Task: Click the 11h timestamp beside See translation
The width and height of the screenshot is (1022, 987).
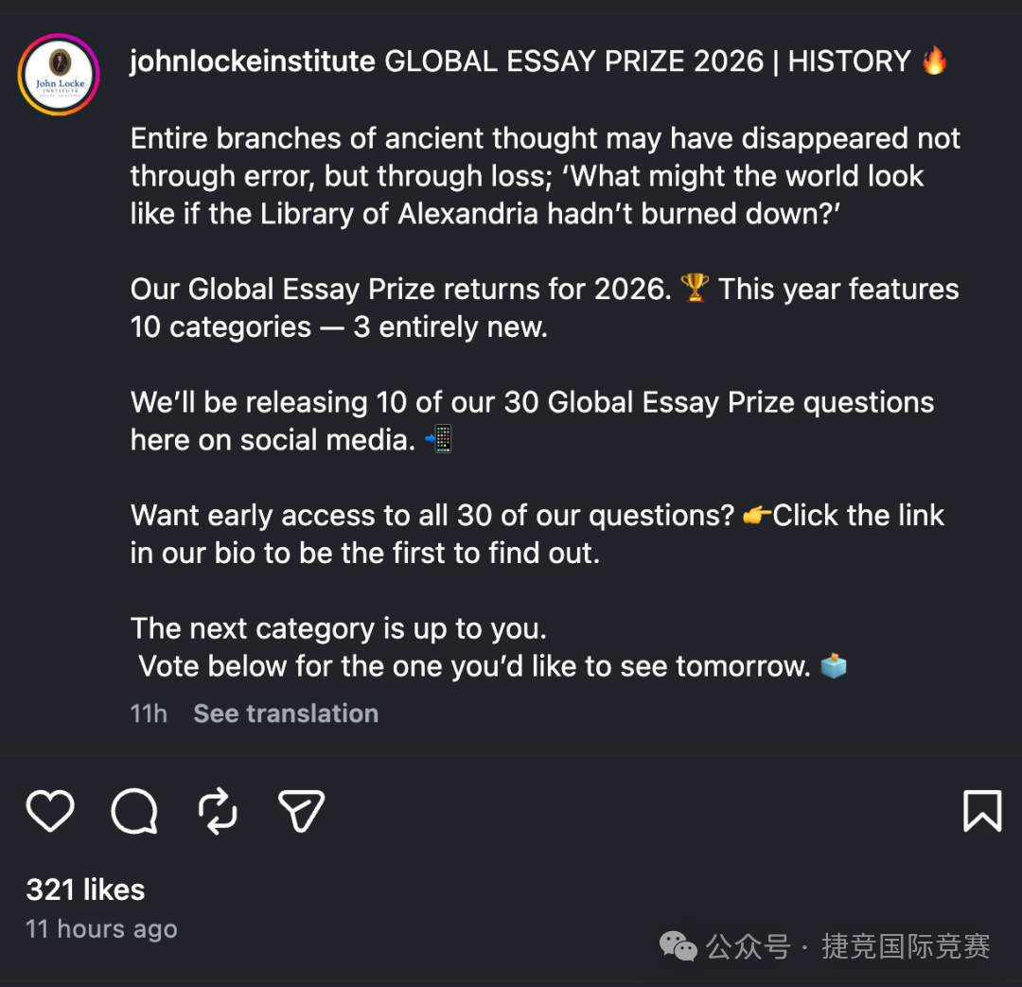Action: click(x=149, y=714)
